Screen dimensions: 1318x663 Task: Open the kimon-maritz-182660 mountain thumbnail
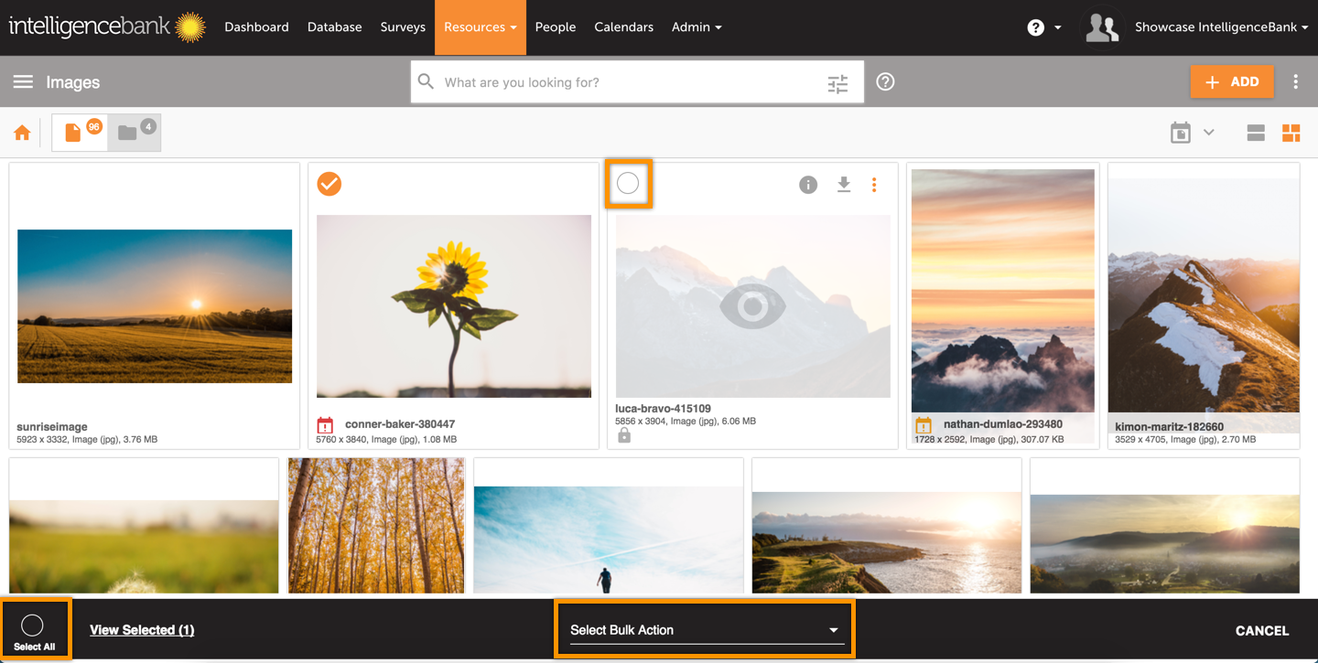click(1204, 295)
